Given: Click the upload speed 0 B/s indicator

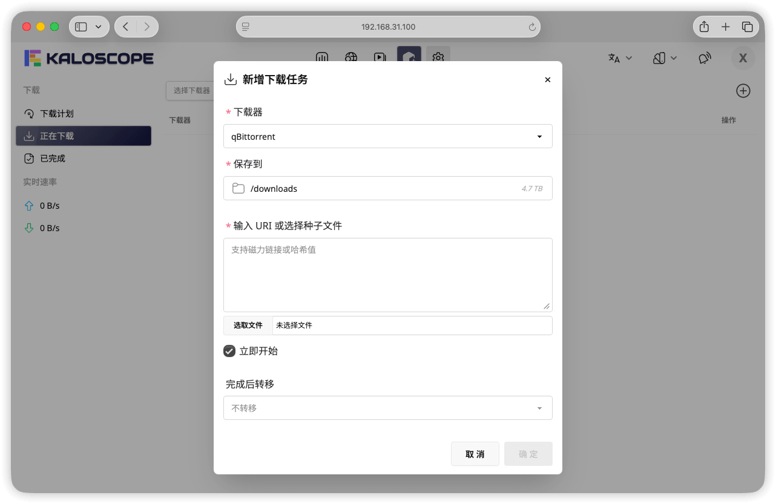Looking at the screenshot, I should click(x=42, y=206).
